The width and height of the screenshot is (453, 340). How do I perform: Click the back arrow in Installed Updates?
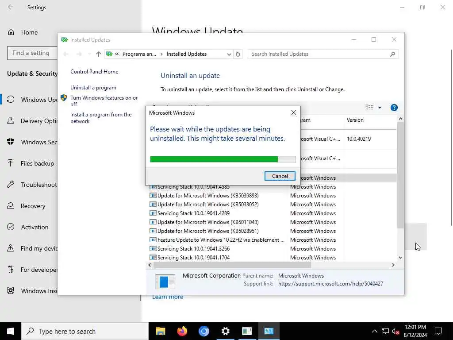[66, 54]
